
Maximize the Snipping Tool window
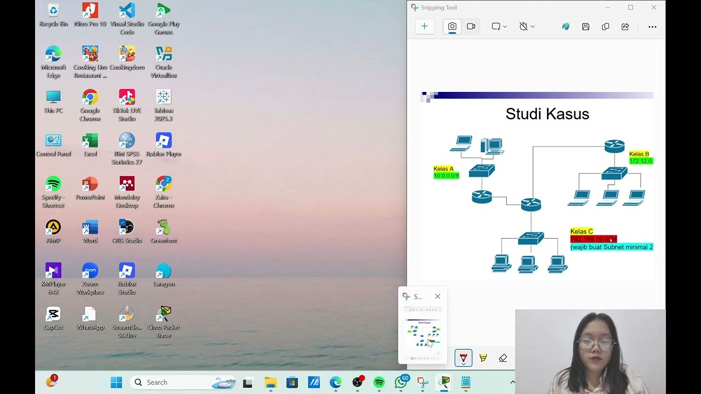(x=630, y=8)
